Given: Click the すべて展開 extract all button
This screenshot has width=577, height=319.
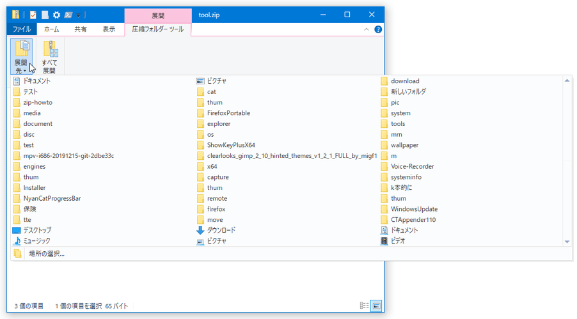Looking at the screenshot, I should point(49,56).
